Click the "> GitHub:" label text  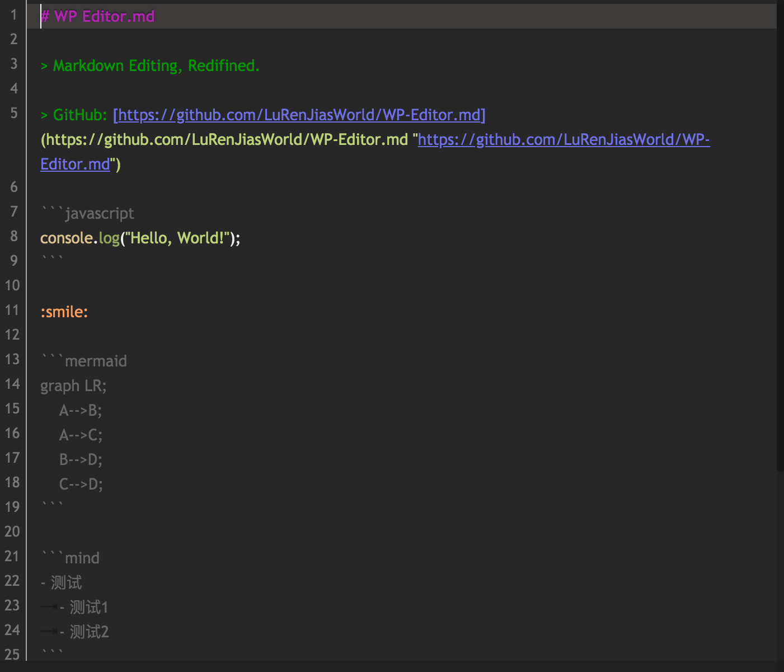point(74,115)
